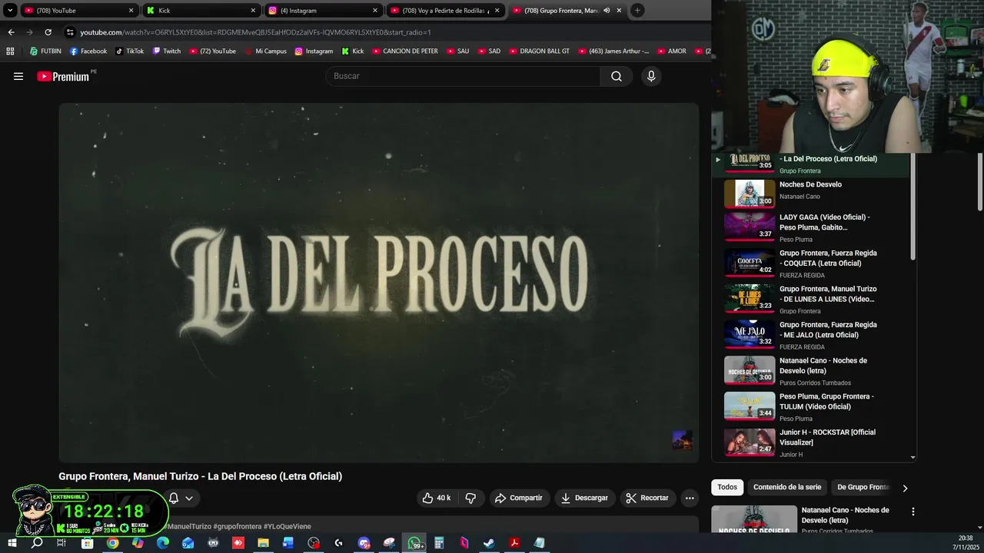Viewport: 984px width, 553px height.
Task: Start voice search with the microphone
Action: (x=651, y=76)
